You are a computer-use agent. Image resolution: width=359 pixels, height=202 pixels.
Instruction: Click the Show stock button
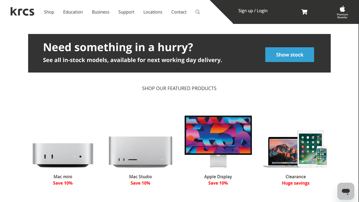pyautogui.click(x=290, y=55)
